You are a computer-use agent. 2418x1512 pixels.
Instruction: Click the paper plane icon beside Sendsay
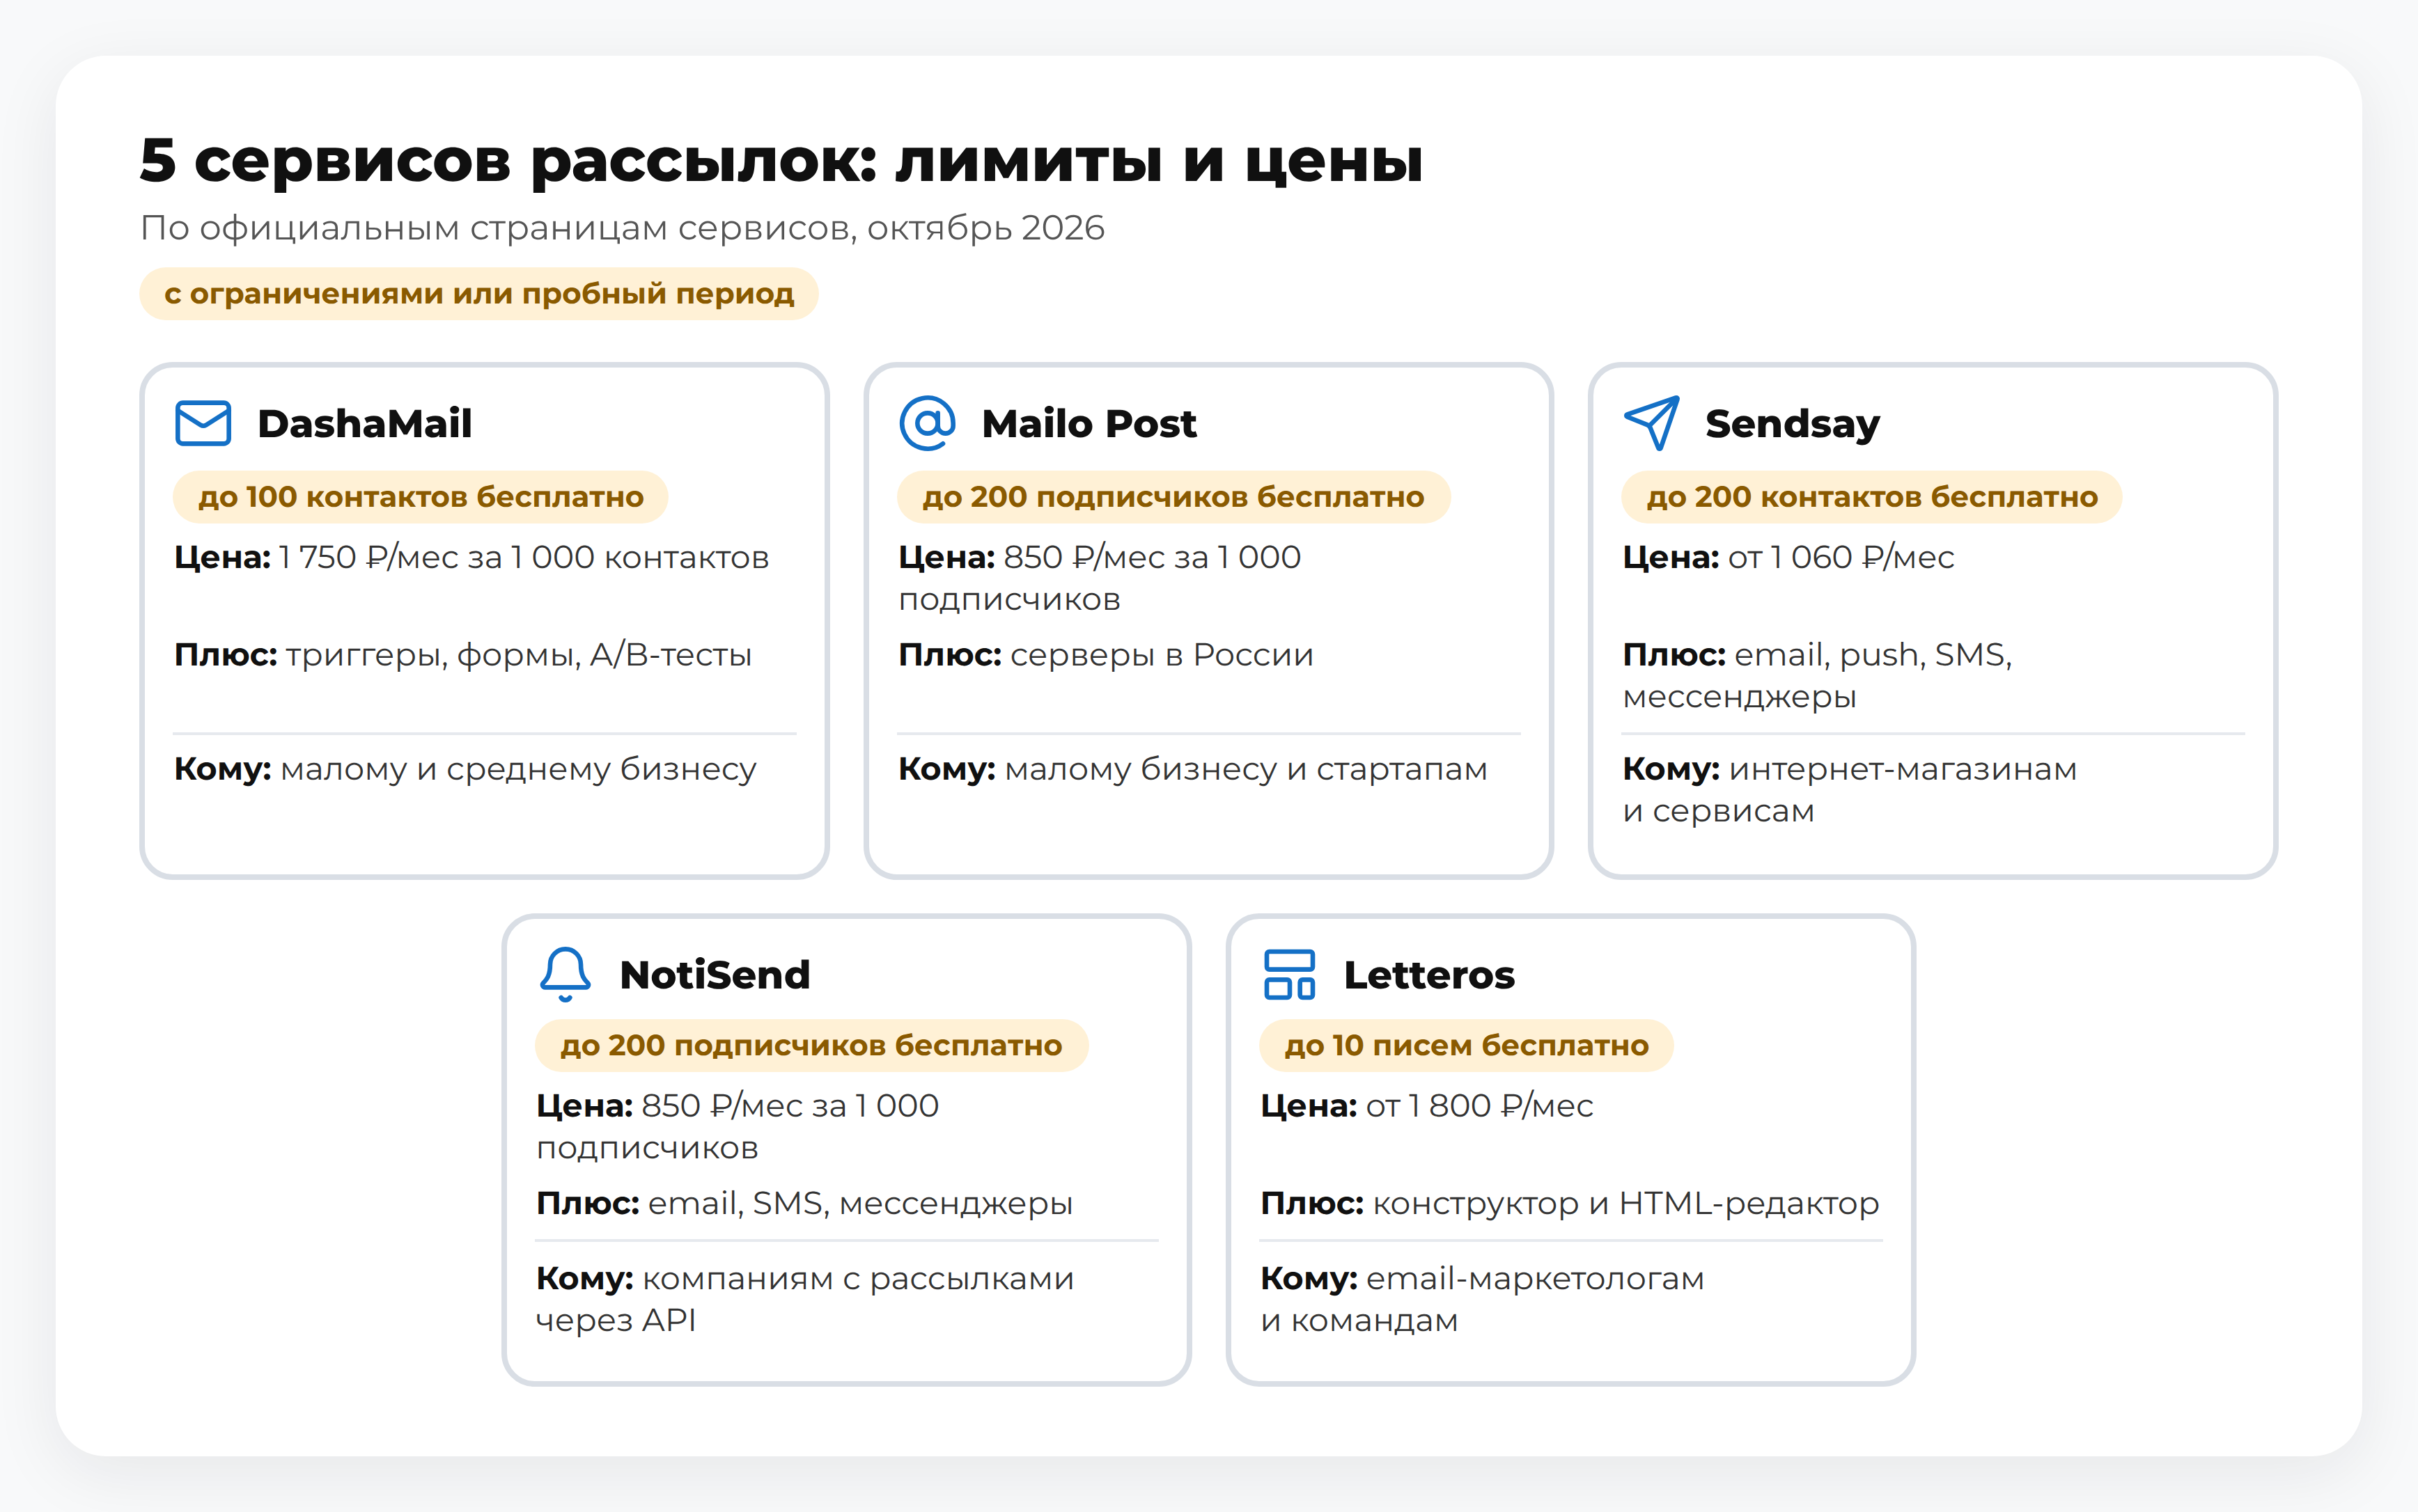(x=1652, y=423)
